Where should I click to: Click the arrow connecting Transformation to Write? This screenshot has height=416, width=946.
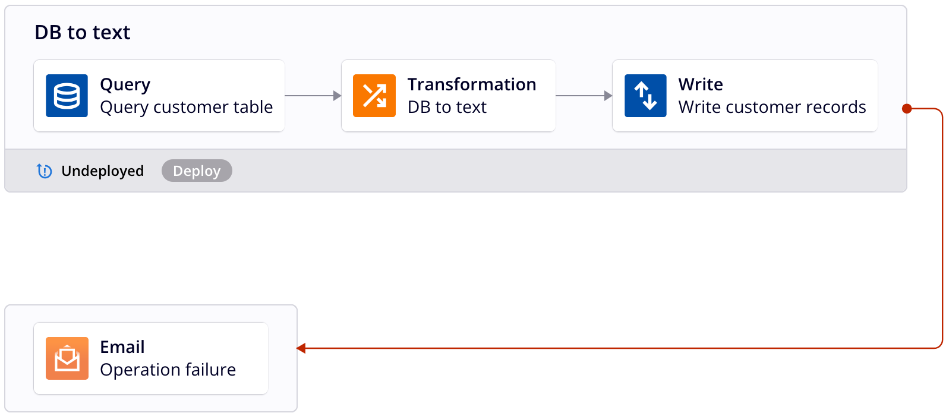584,96
